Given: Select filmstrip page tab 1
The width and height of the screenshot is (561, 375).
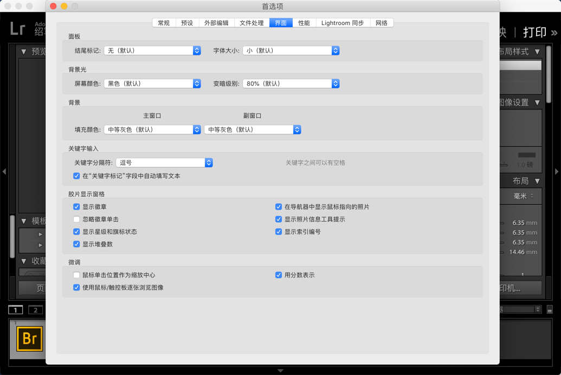Looking at the screenshot, I should (15, 309).
